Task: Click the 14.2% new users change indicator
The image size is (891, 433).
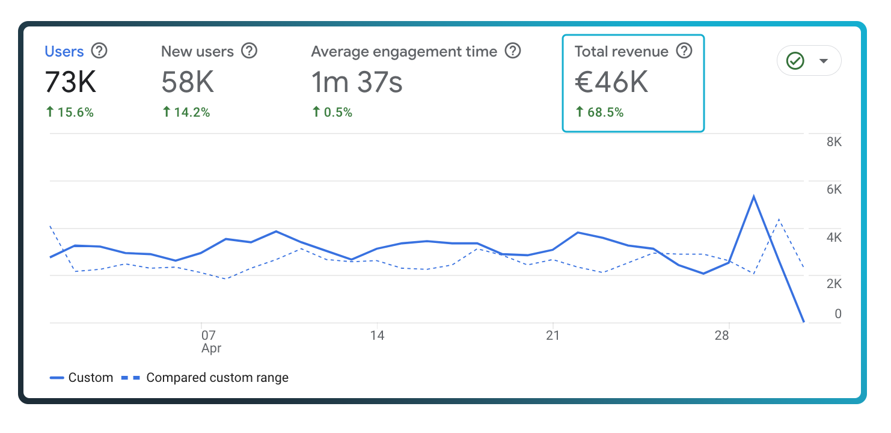Action: (186, 112)
